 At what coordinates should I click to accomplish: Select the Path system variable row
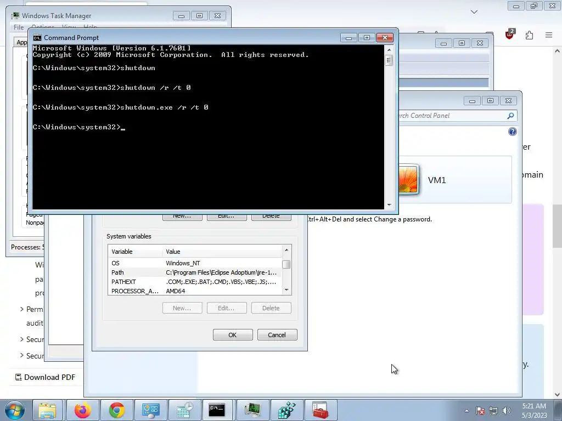point(196,272)
